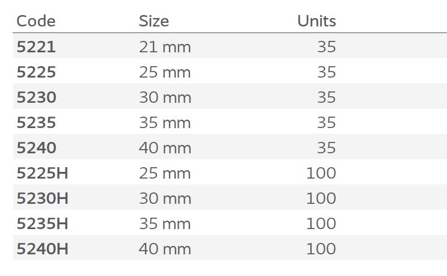Select product code 5225H
The height and width of the screenshot is (276, 447).
click(x=42, y=173)
